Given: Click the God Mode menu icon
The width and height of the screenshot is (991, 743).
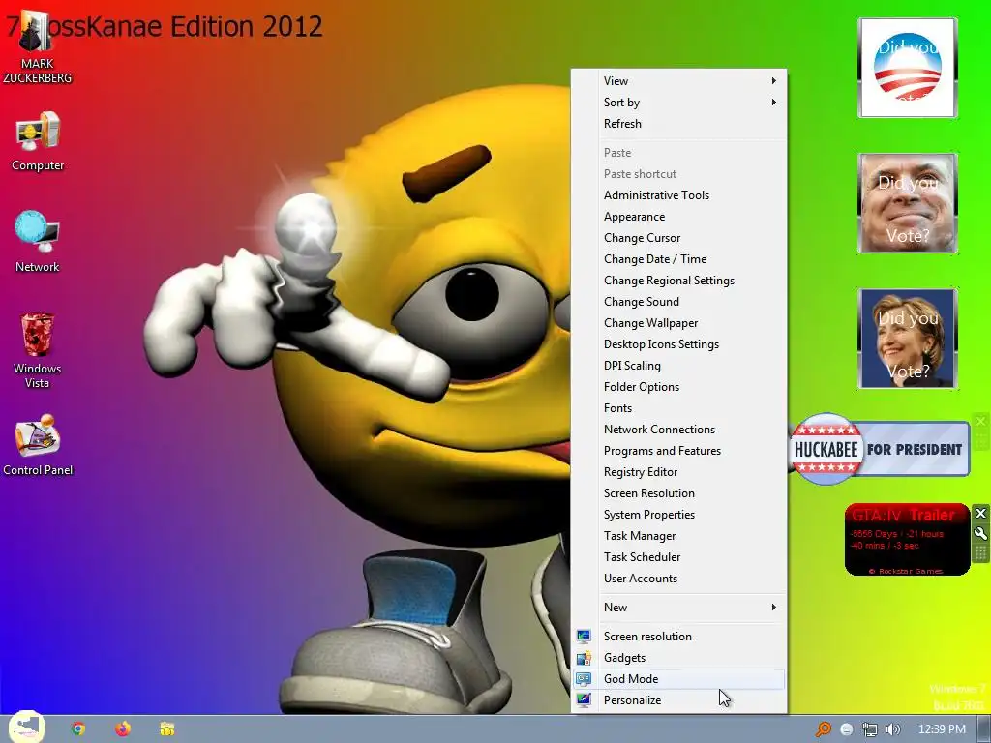Looking at the screenshot, I should pos(584,679).
